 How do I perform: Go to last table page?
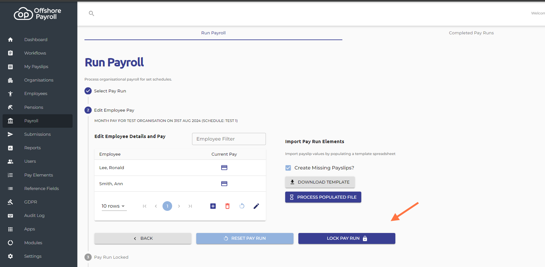pos(190,206)
